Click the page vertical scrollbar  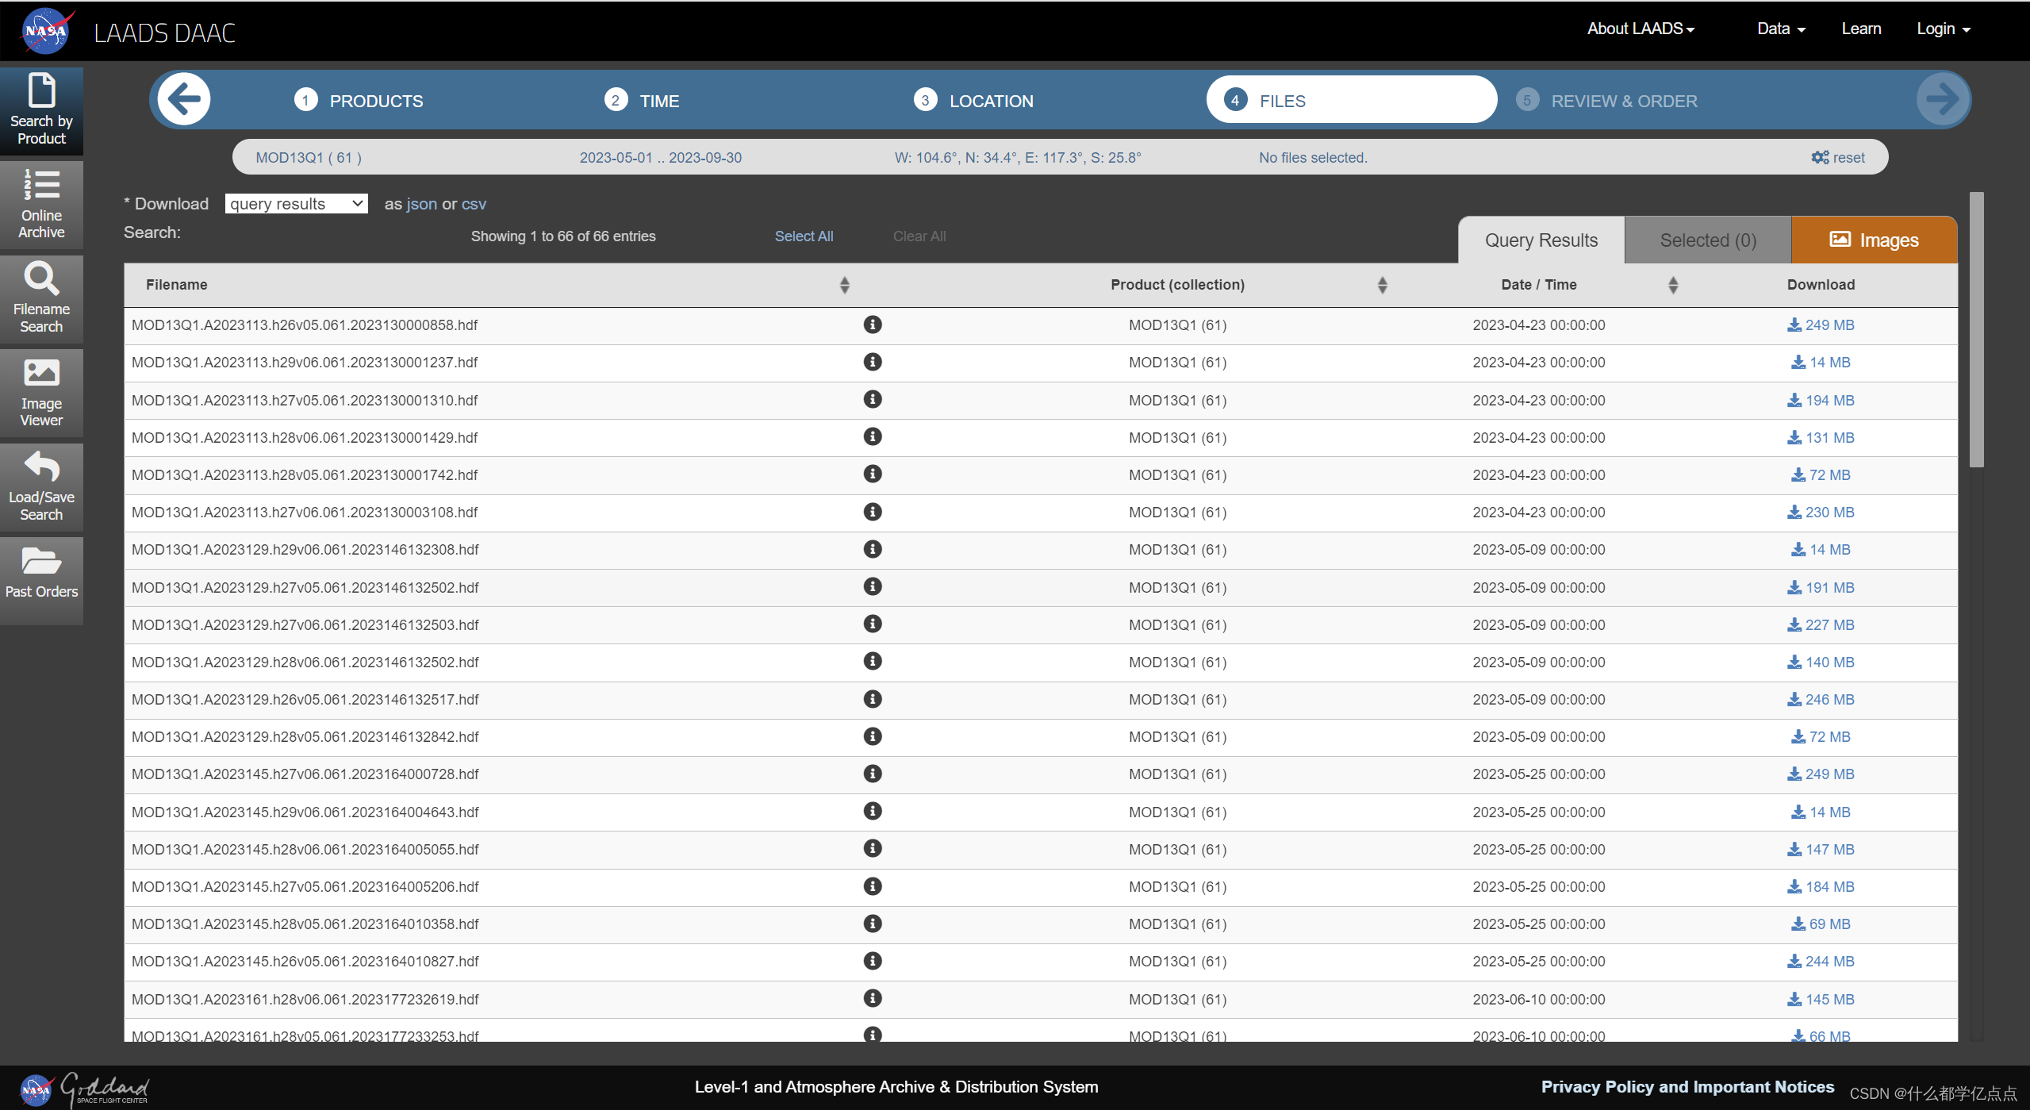1976,329
